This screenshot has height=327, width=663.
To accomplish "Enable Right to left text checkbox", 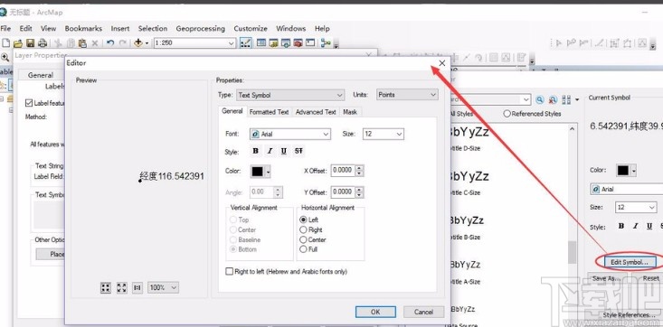I will click(229, 271).
